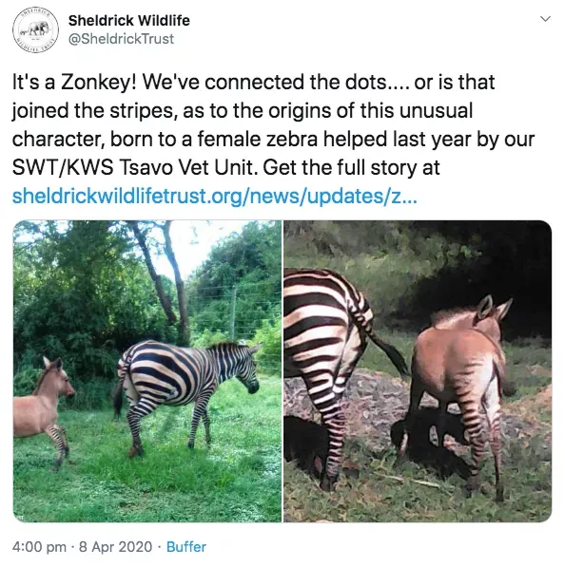Image resolution: width=565 pixels, height=567 pixels.
Task: Open the Sheldrick Wildlife display name profile
Action: tap(129, 21)
